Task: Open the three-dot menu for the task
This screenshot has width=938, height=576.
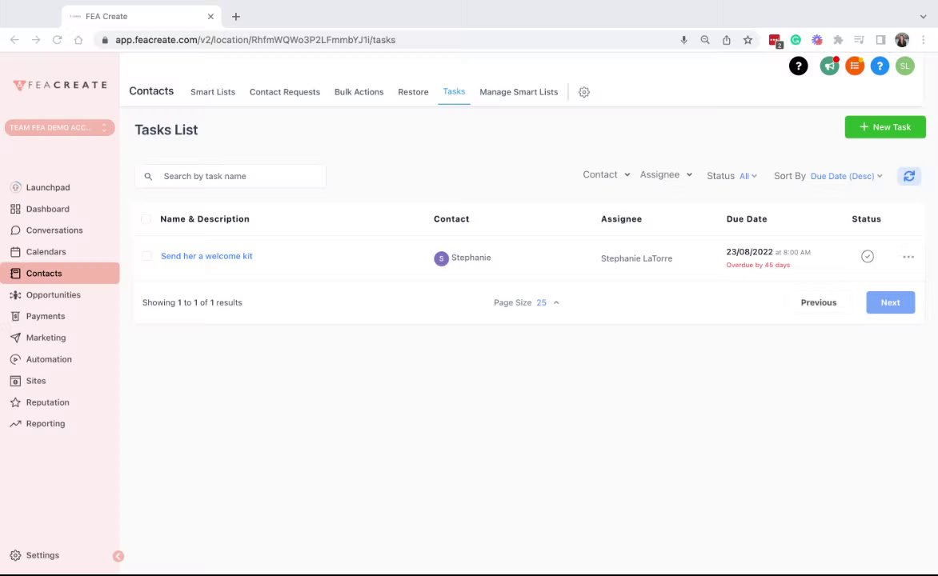Action: [x=908, y=257]
